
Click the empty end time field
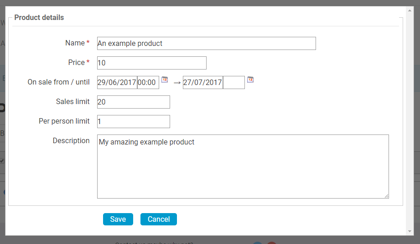coord(234,83)
